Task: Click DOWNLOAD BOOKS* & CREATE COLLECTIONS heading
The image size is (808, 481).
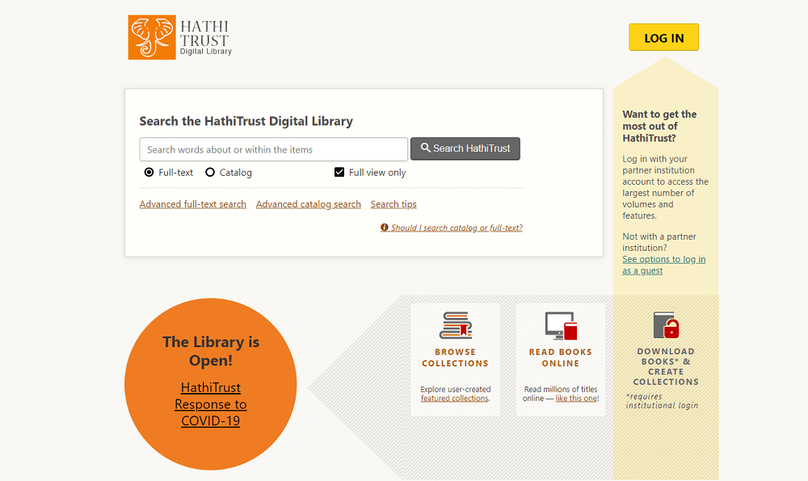Action: coord(666,366)
